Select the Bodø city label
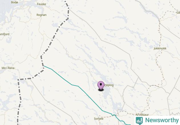Screen dimensions: 180x125 pos(15,2)
